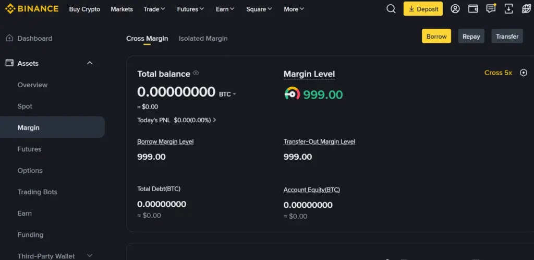Select Spot in the Assets sidebar
Viewport: 534px width, 260px height.
[x=25, y=107]
